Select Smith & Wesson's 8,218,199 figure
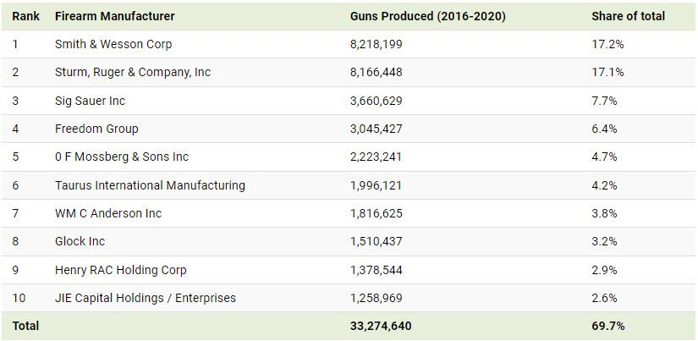This screenshot has width=698, height=341. click(376, 44)
